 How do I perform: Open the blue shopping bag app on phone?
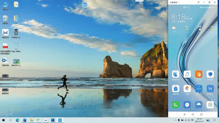point(176,89)
